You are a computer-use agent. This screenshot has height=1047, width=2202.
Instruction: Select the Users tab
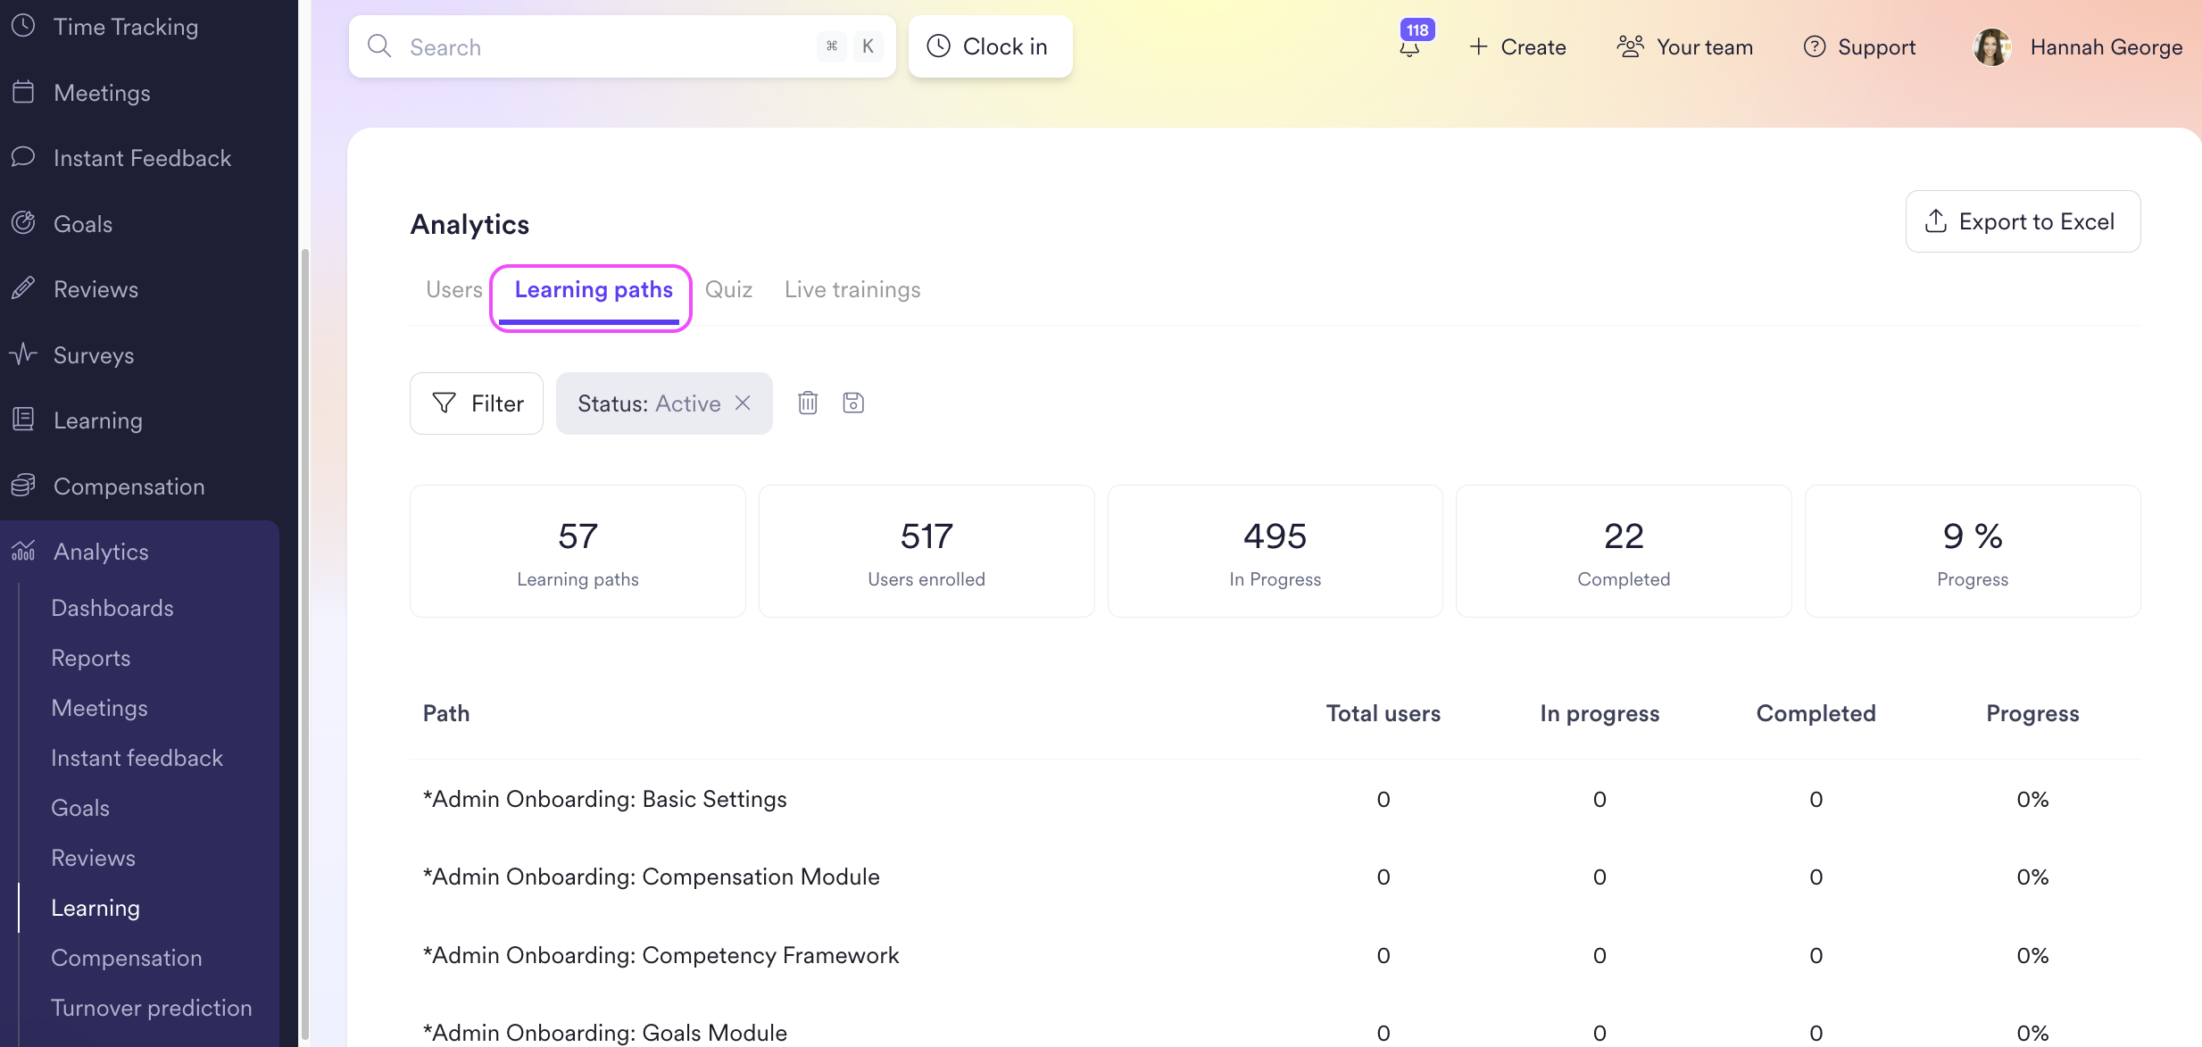[453, 290]
